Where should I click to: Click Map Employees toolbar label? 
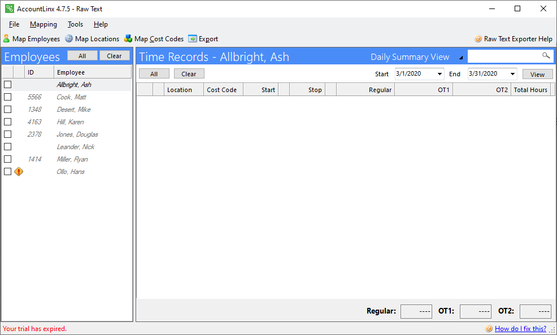point(36,39)
